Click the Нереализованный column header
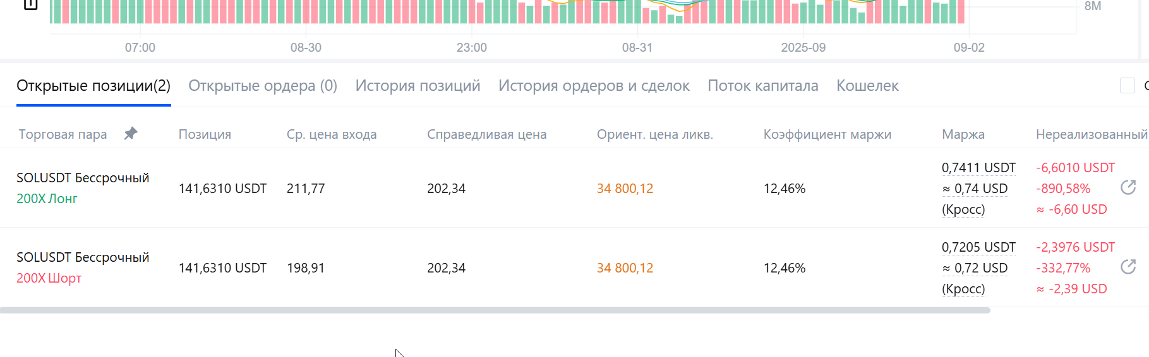Viewport: 1149px width, 357px height. (x=1092, y=134)
